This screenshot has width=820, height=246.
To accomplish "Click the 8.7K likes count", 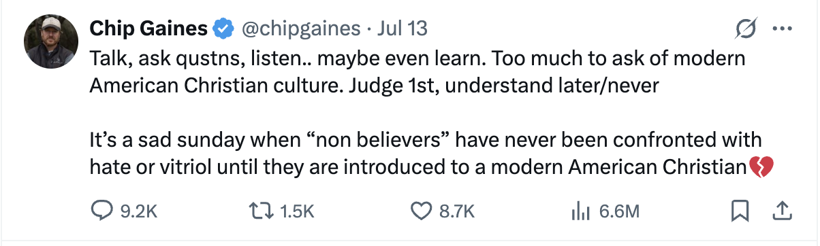I will (456, 212).
